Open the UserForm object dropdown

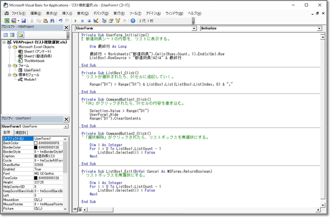point(194,28)
